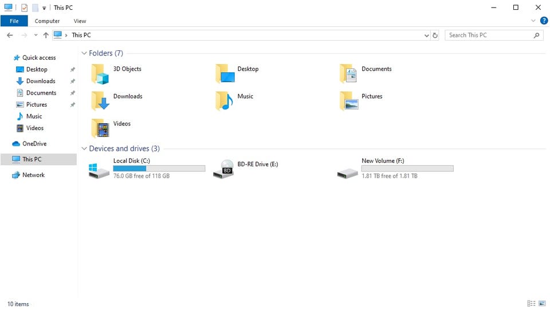Select OneDrive in the sidebar
Screen dimensions: 550x310
click(x=34, y=144)
